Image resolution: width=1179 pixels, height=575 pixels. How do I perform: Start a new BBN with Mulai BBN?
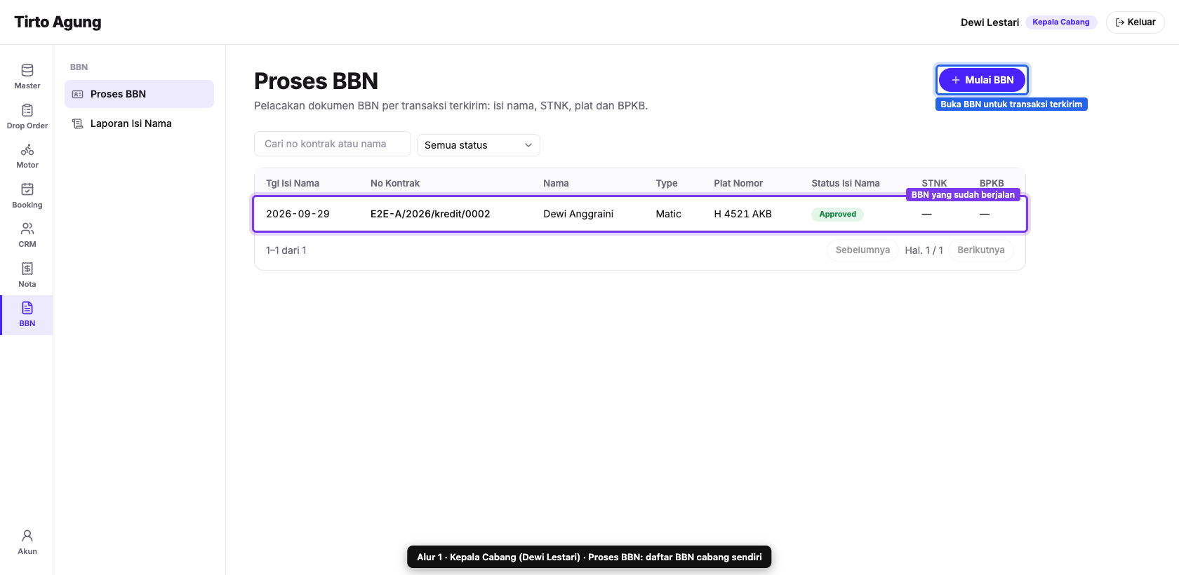click(982, 80)
